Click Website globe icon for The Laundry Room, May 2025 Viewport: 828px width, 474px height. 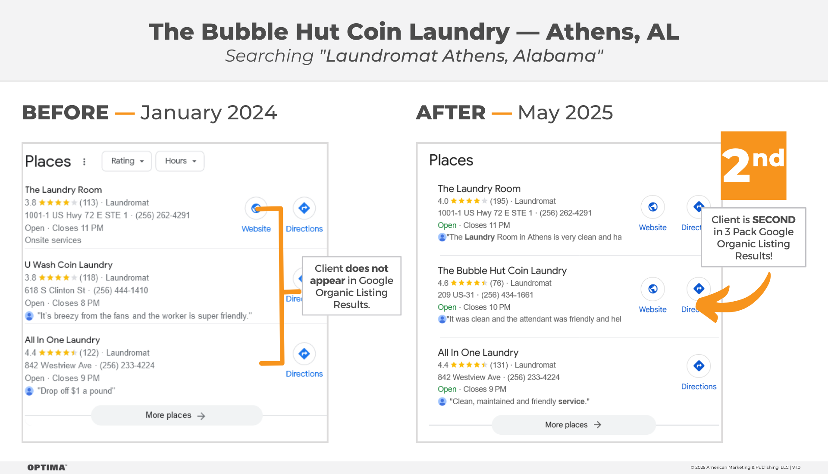[x=652, y=207]
